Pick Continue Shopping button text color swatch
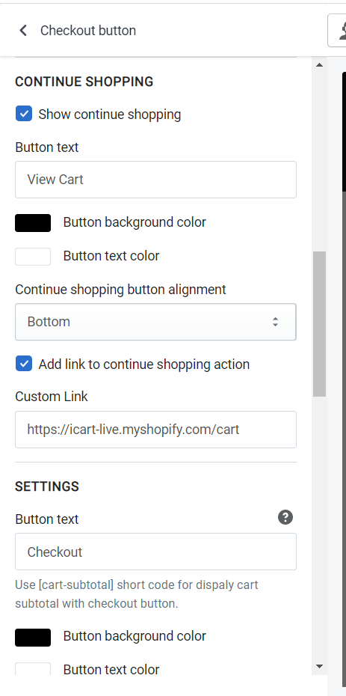 click(33, 257)
